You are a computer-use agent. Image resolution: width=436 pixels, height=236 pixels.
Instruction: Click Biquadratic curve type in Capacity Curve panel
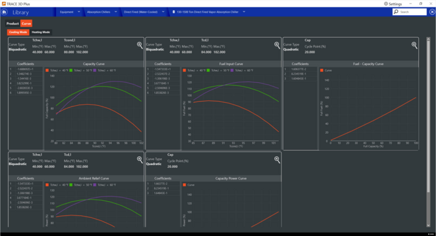(x=18, y=50)
